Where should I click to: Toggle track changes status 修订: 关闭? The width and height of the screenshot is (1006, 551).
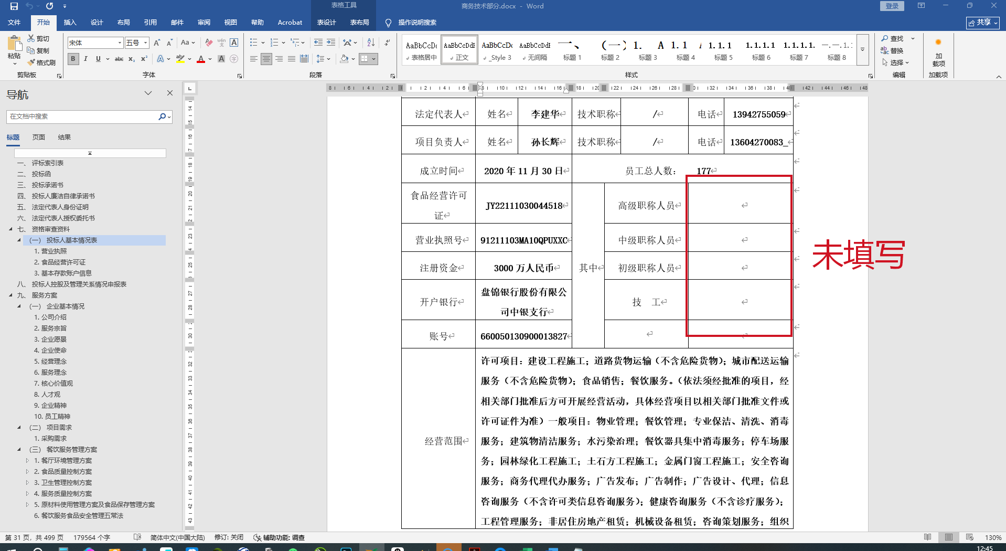click(x=229, y=537)
